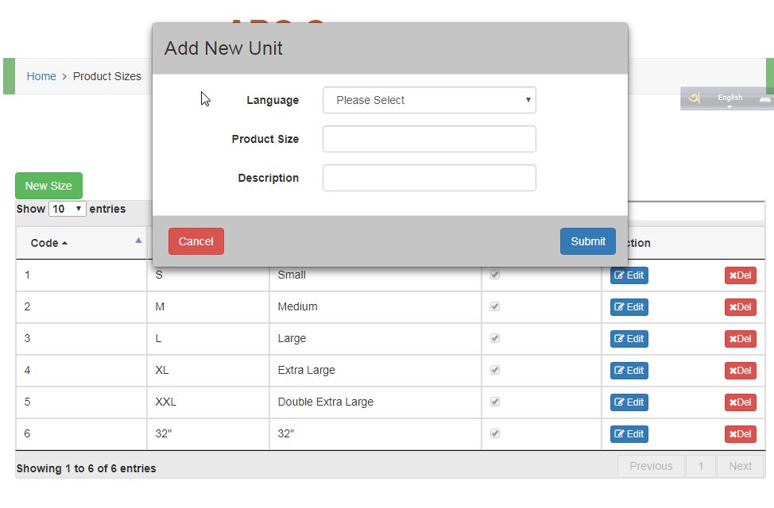
Task: Click the Edit button for size S
Action: (629, 275)
